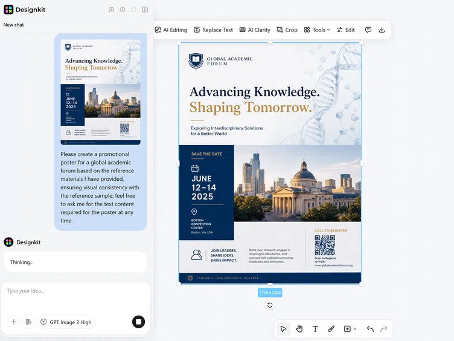
Task: Select the pointer selection tool
Action: [284, 329]
